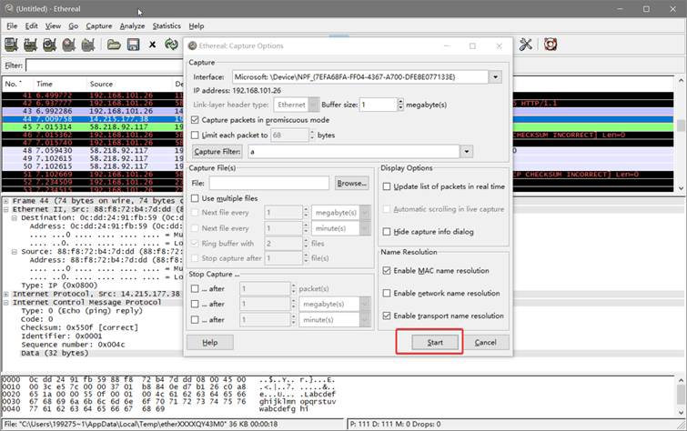Collapse Internet Control Message Protocol node
The width and height of the screenshot is (687, 431).
[x=6, y=303]
